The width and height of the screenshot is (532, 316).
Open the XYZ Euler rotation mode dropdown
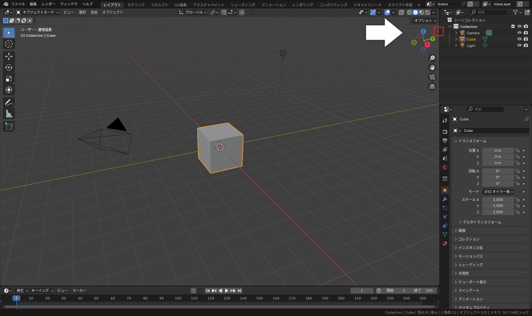click(498, 192)
